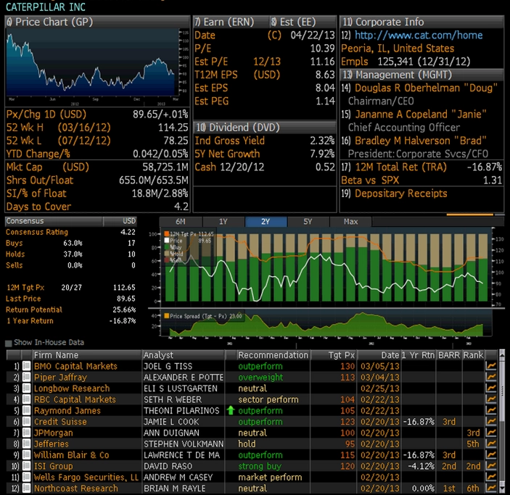Open chart icon for Northcoast Research row

[x=491, y=488]
